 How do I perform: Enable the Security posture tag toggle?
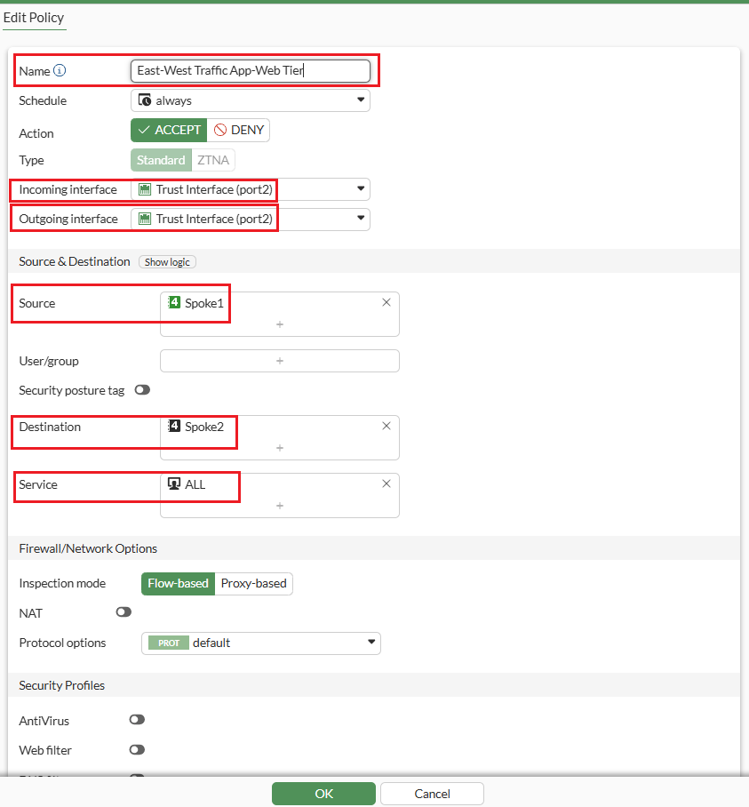(x=142, y=390)
